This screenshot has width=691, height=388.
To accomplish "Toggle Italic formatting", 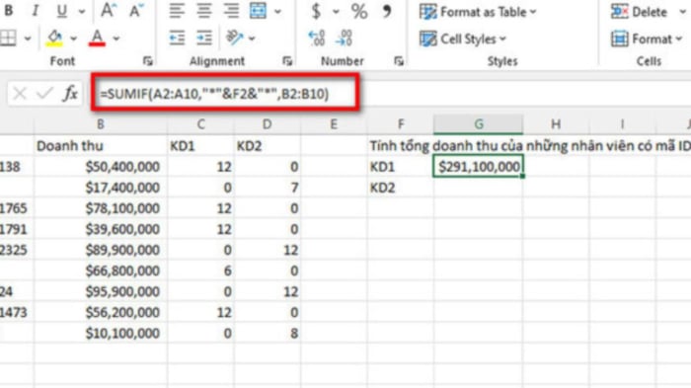I will pyautogui.click(x=35, y=11).
